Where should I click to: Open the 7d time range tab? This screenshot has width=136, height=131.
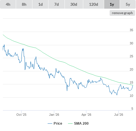pos(57,4)
